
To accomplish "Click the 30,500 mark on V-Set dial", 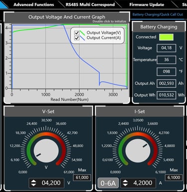I will (46, 120).
